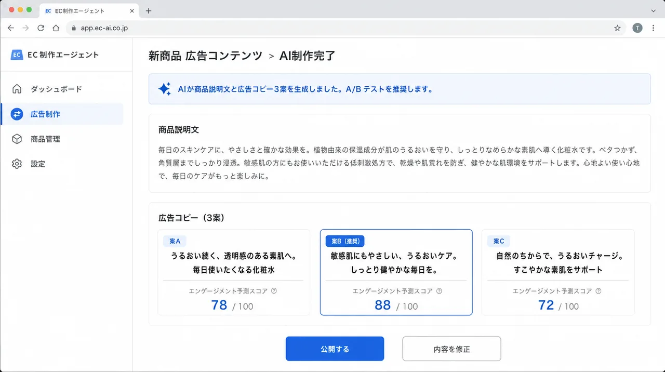Viewport: 665px width, 372px height.
Task: Click EC制作エージェント sidebar title
Action: [63, 55]
